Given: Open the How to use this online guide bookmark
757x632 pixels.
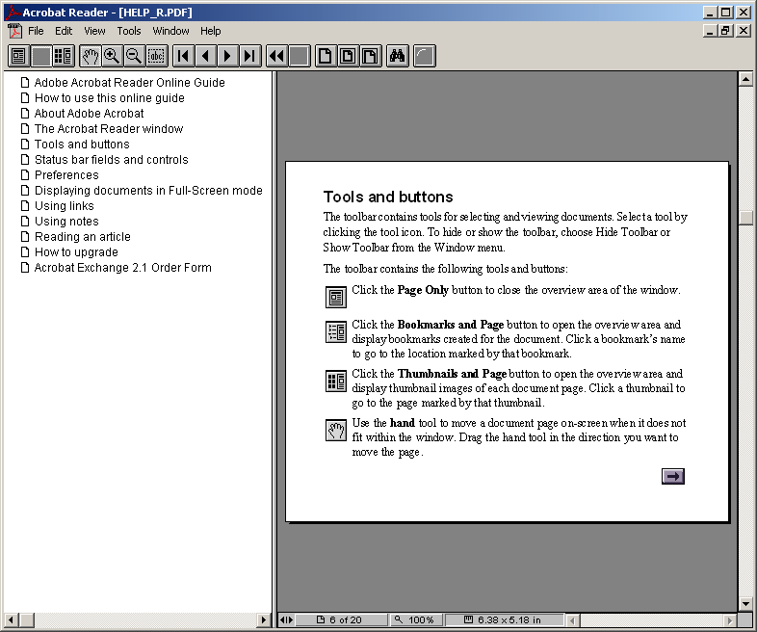Looking at the screenshot, I should 110,98.
